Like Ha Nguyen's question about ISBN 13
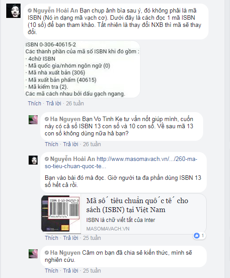Image resolution: width=230 pixels, height=278 pixels. click(51, 144)
